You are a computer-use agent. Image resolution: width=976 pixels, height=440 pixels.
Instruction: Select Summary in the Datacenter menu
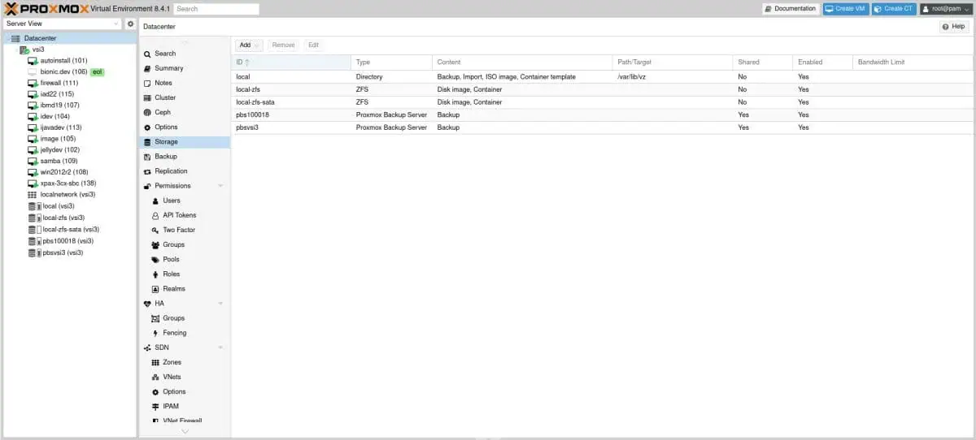(x=168, y=68)
